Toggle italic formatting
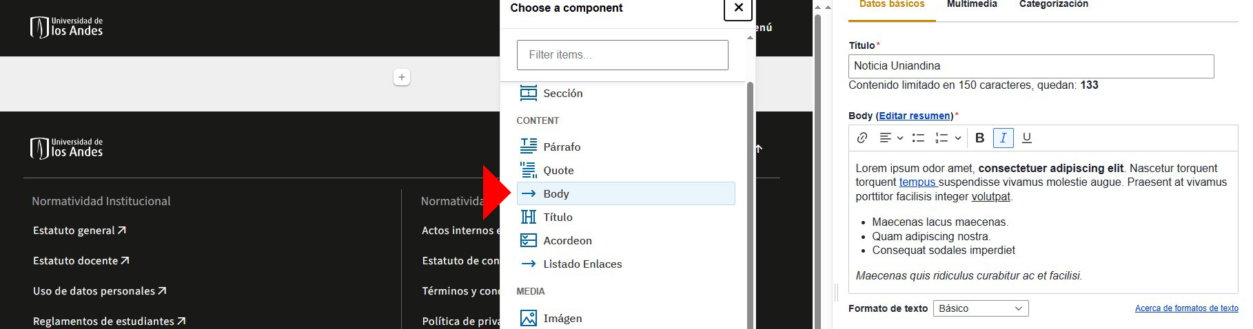The image size is (1253, 329). coord(1003,138)
